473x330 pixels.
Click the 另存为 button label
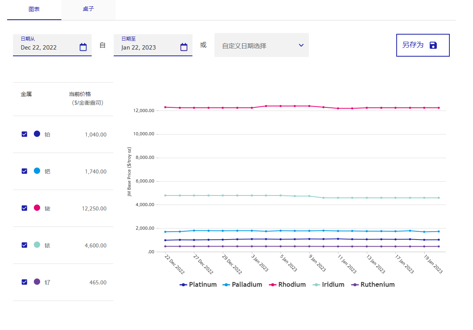coord(413,45)
